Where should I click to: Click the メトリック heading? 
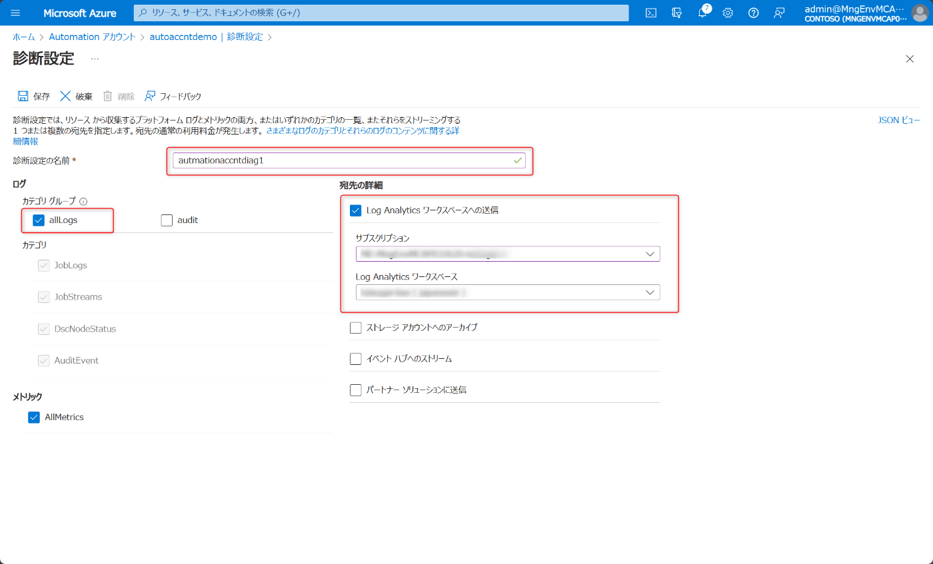pyautogui.click(x=27, y=397)
